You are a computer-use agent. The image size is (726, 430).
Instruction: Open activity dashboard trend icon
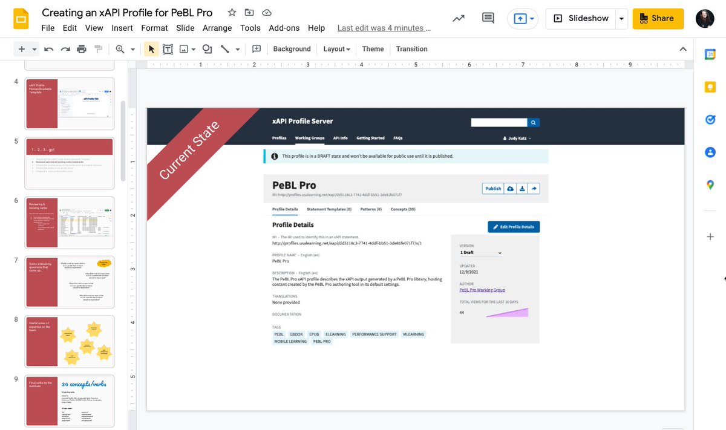coord(459,19)
